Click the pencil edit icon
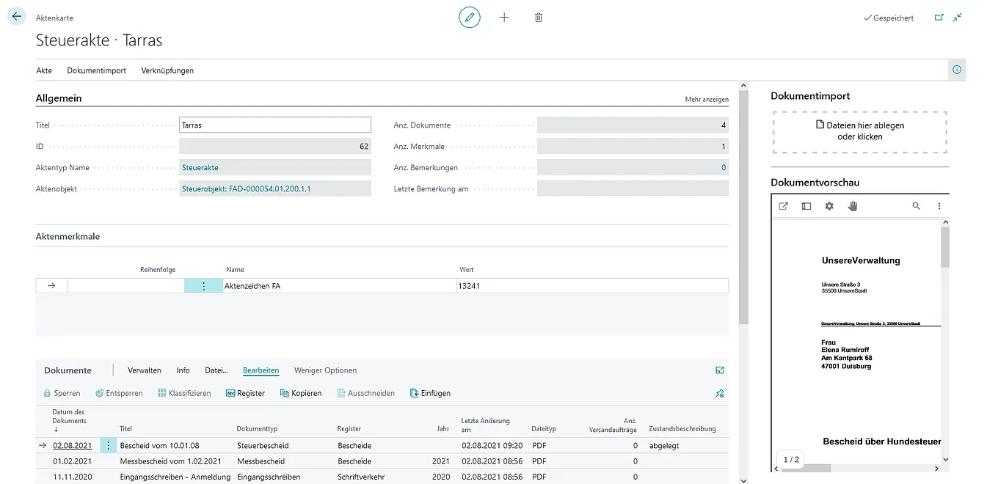 [470, 17]
